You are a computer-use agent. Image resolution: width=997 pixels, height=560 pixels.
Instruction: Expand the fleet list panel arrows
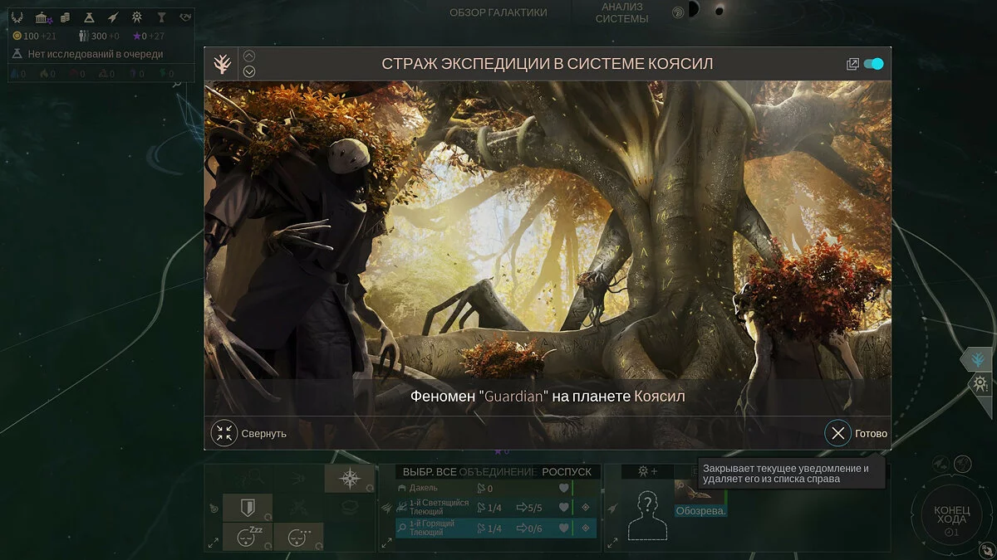point(388,543)
